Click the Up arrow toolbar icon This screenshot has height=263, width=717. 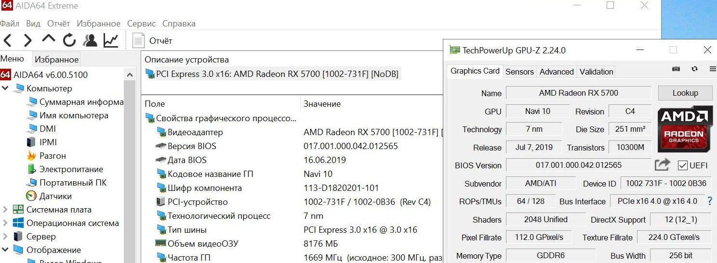click(x=49, y=39)
